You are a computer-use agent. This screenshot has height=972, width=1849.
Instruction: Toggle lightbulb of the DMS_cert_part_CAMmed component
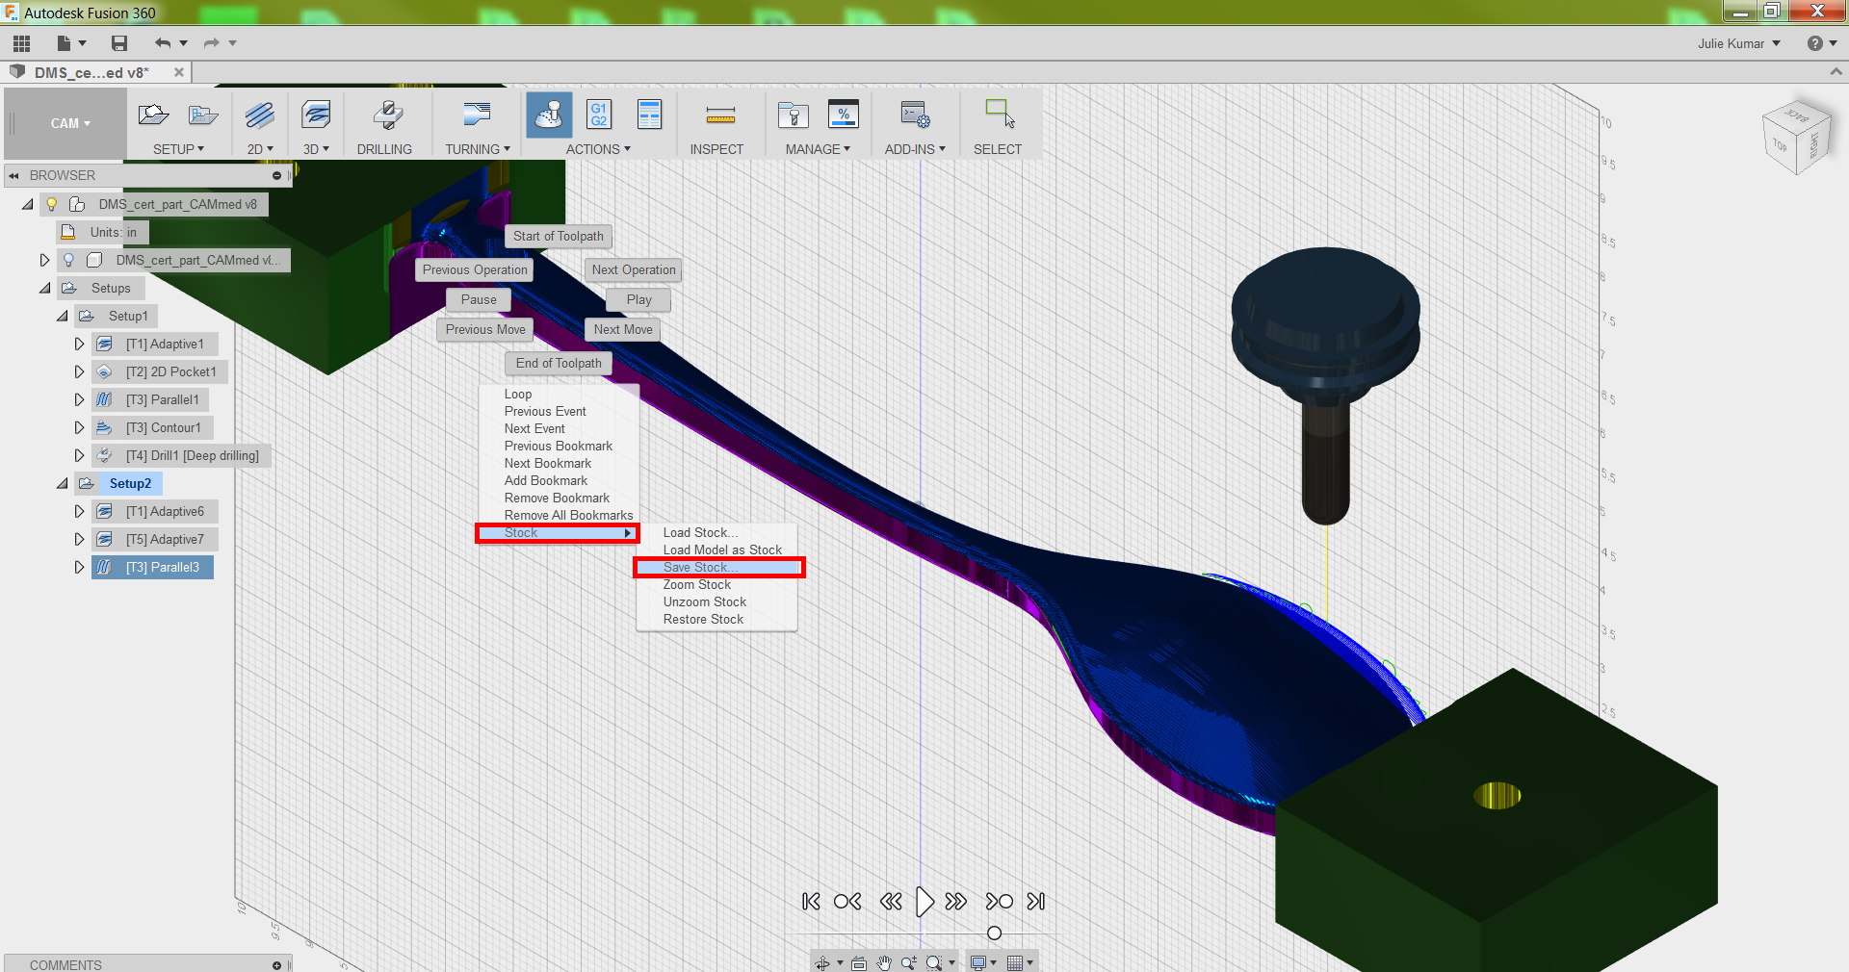click(x=68, y=260)
